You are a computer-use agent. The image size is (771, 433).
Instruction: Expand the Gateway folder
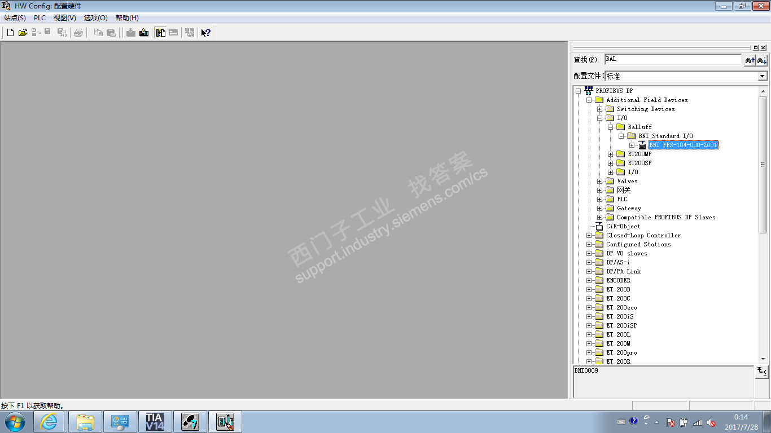coord(599,208)
